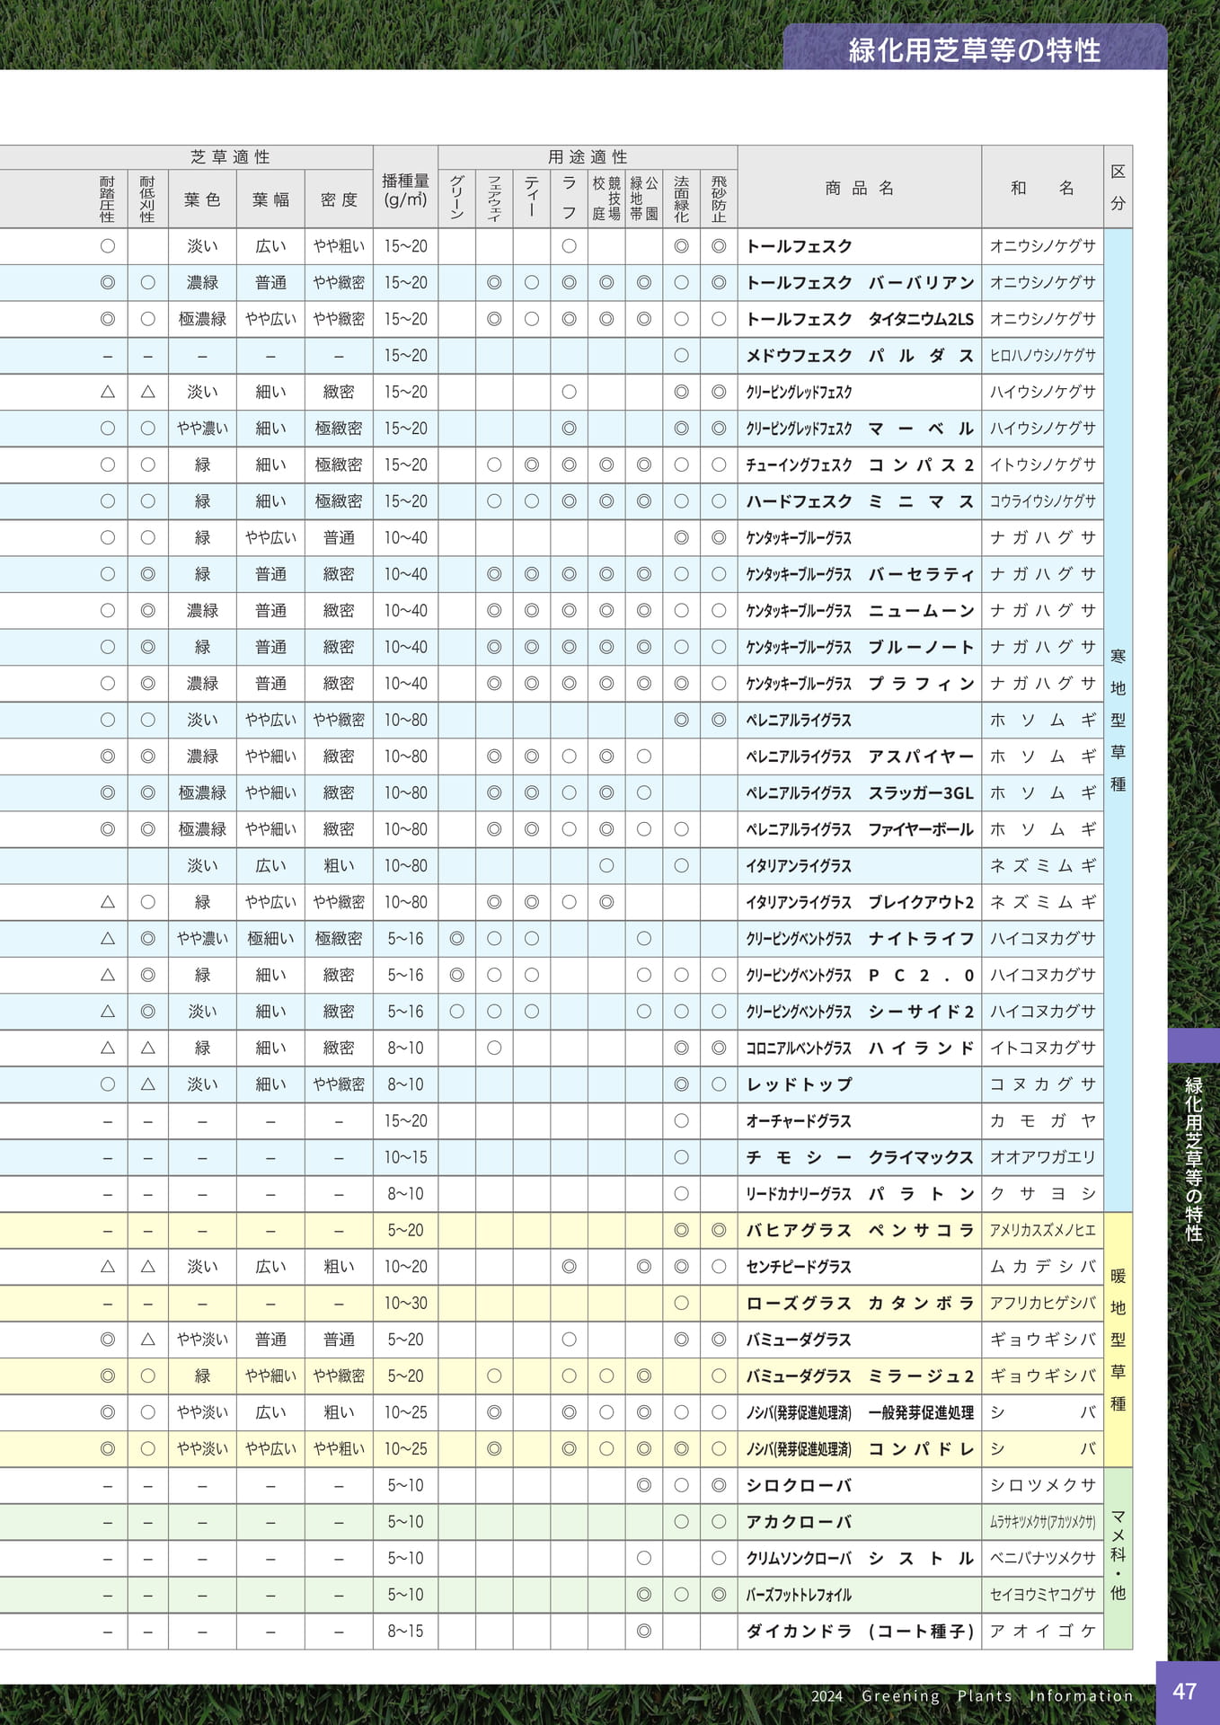
Task: Click Japanese name ヒロハノウシノケグサ
Action: pyautogui.click(x=1043, y=356)
